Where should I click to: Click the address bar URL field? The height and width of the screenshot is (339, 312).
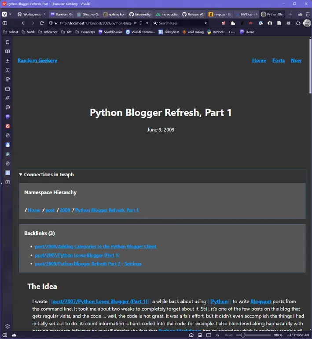96,23
